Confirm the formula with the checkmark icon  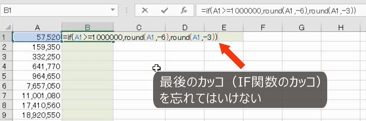(165, 10)
